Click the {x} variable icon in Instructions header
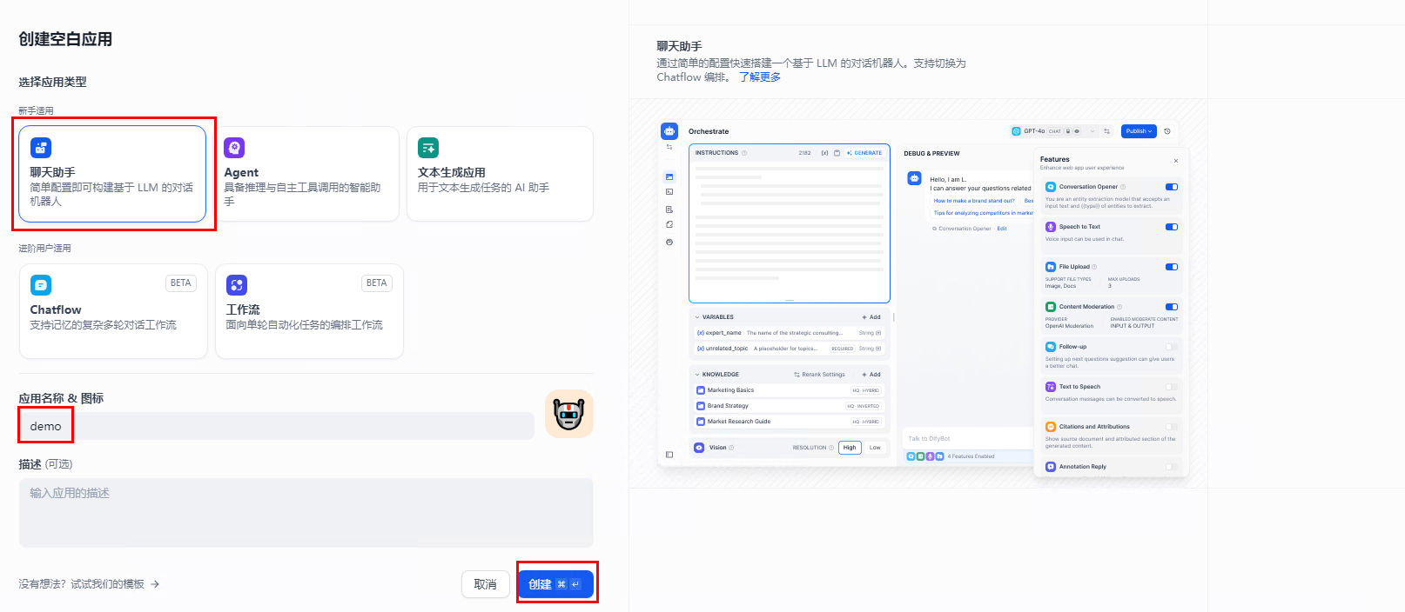The image size is (1405, 612). click(x=824, y=153)
